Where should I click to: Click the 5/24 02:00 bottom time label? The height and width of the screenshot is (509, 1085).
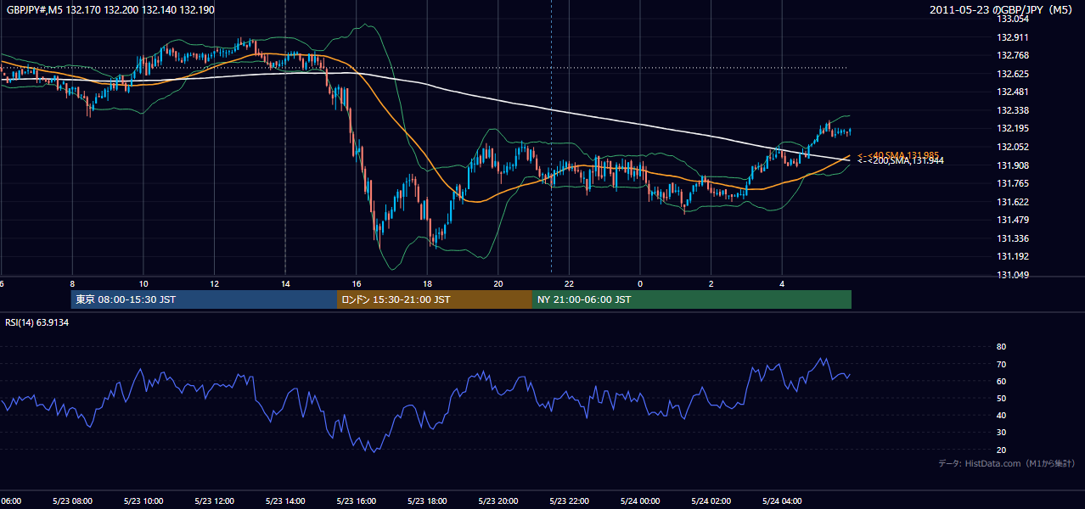click(x=711, y=501)
